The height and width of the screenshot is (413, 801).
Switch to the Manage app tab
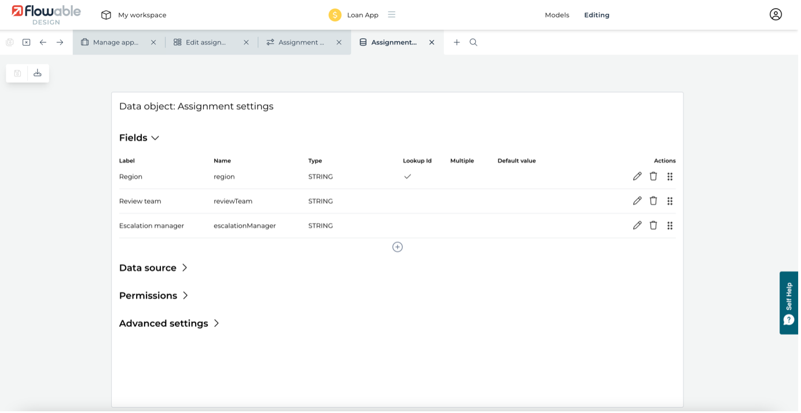click(x=115, y=42)
